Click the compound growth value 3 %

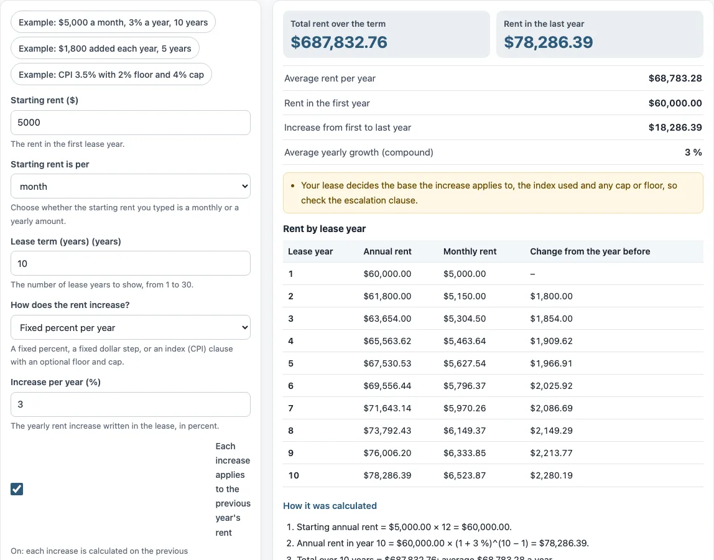pyautogui.click(x=693, y=152)
